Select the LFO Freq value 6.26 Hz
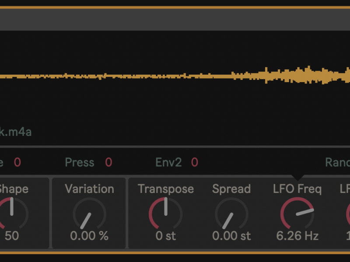Image resolution: width=350 pixels, height=262 pixels. coord(297,236)
